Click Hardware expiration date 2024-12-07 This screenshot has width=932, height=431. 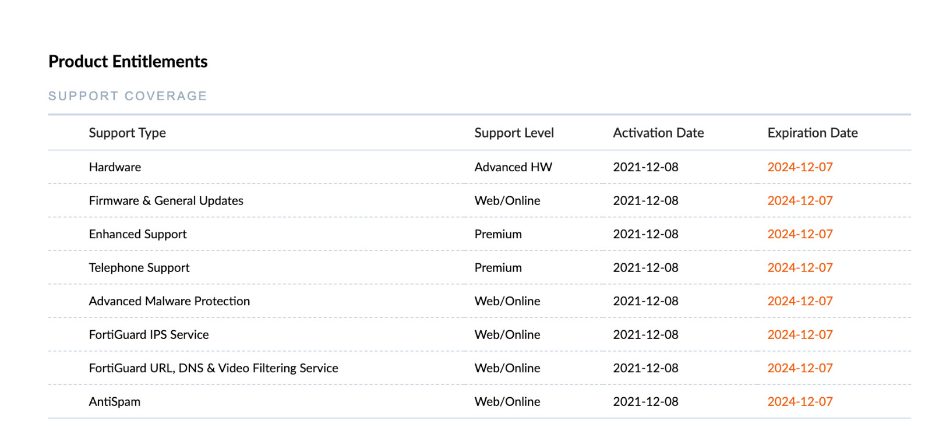pyautogui.click(x=800, y=167)
